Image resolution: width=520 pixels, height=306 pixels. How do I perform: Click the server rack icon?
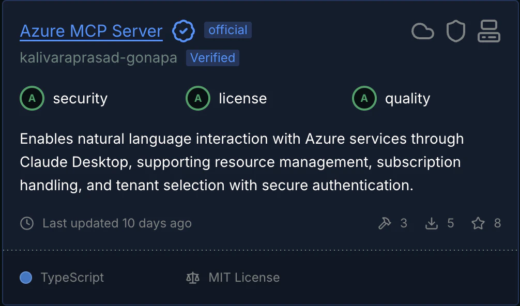[x=489, y=31]
